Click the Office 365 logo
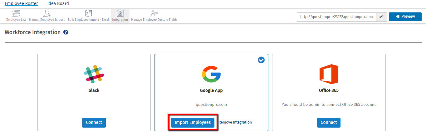This screenshot has height=140, width=426. coord(329,74)
